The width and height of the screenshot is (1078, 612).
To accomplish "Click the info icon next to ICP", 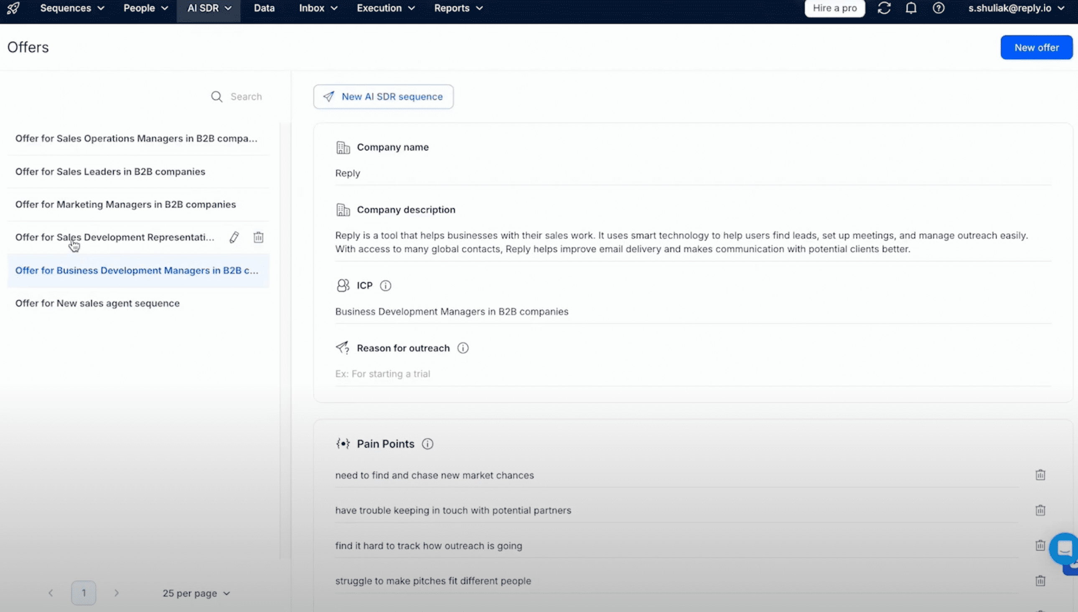I will (x=385, y=286).
